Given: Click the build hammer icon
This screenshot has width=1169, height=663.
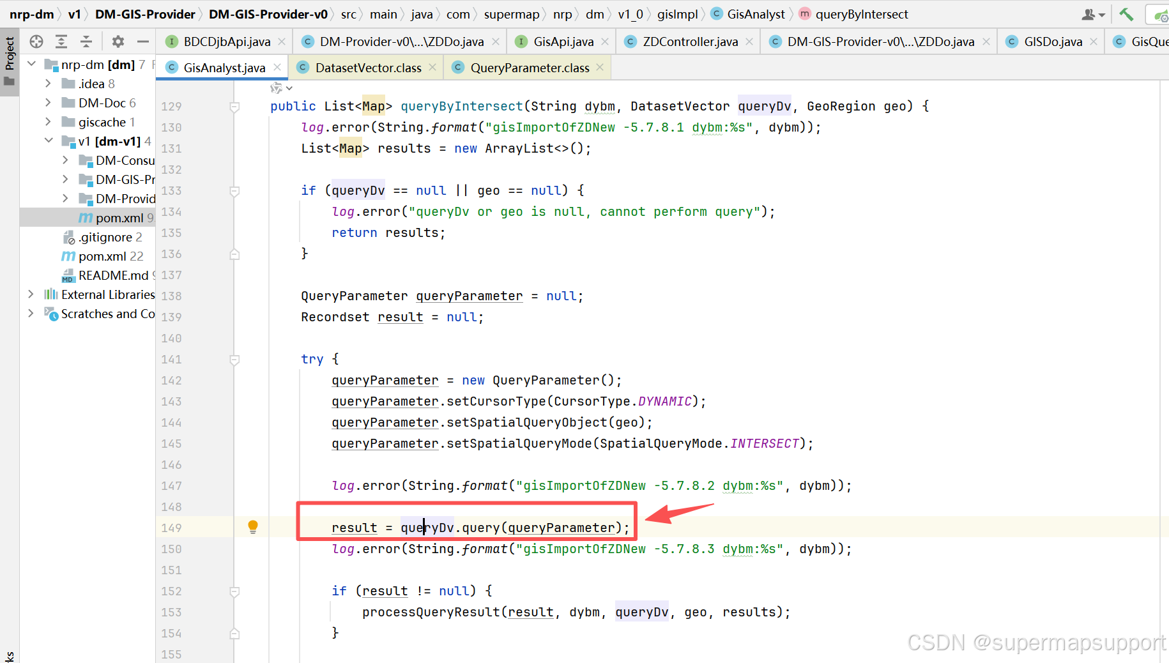Looking at the screenshot, I should tap(1126, 14).
